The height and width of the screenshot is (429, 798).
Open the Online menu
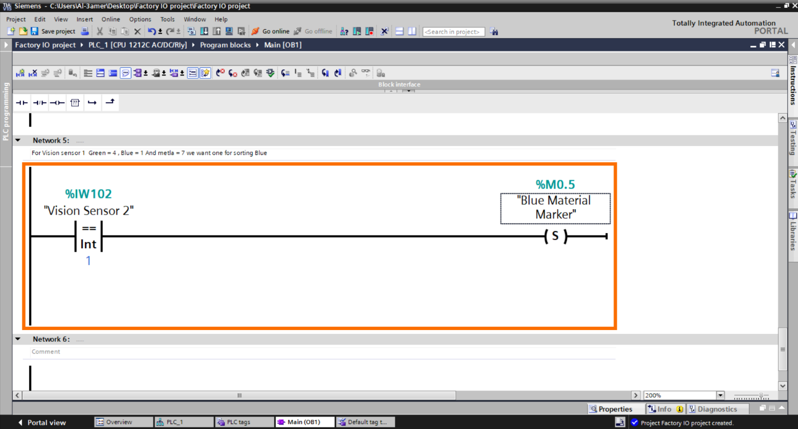pos(111,19)
